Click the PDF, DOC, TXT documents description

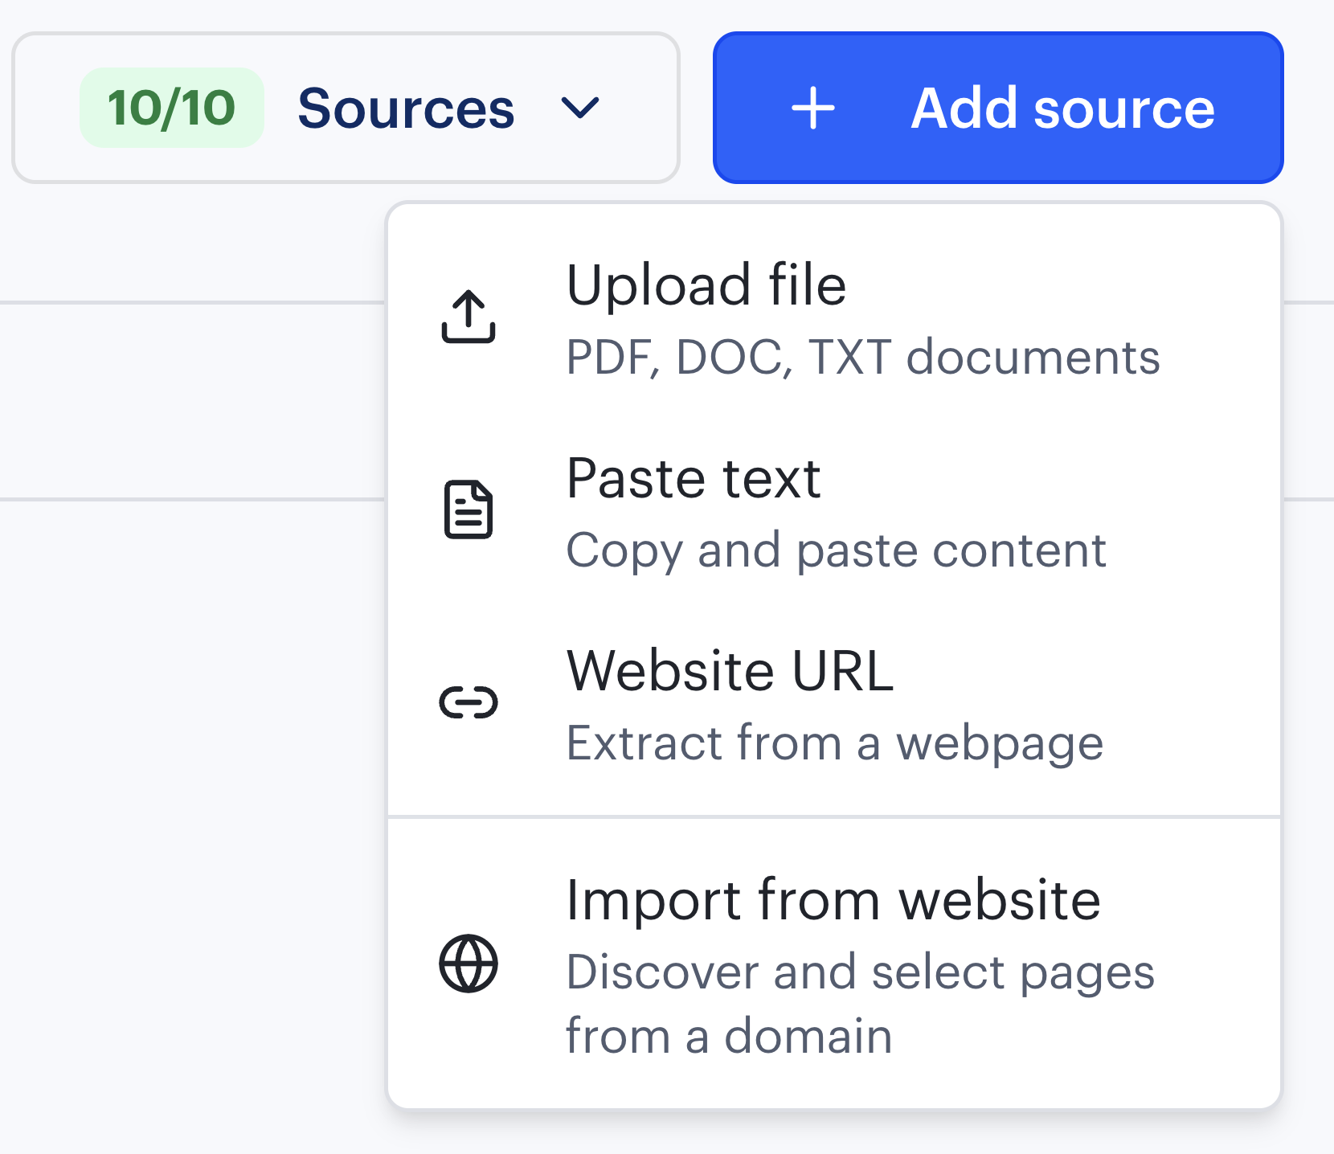862,358
